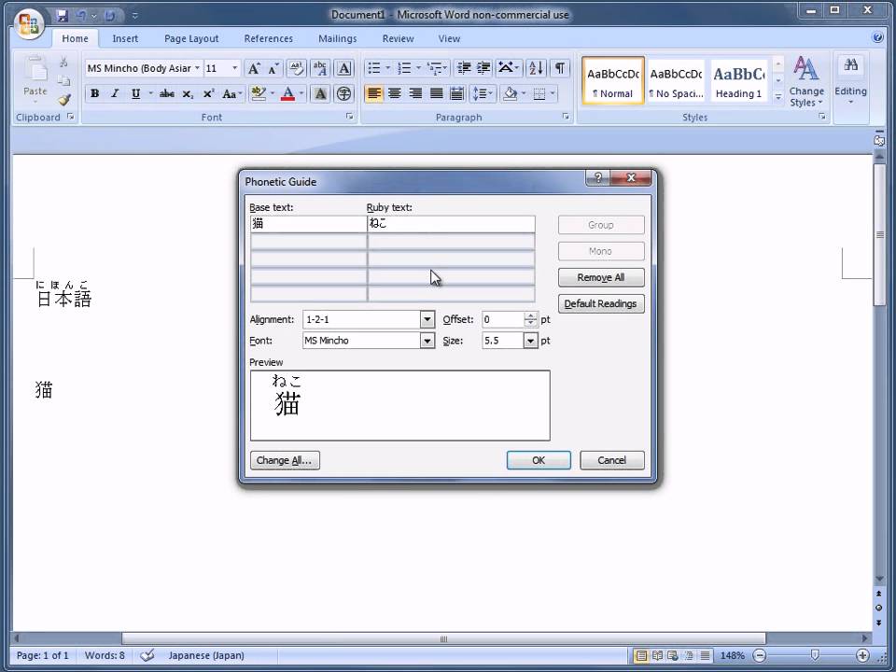Click Distributed alignment icon
Screen dimensions: 896x672
(457, 93)
